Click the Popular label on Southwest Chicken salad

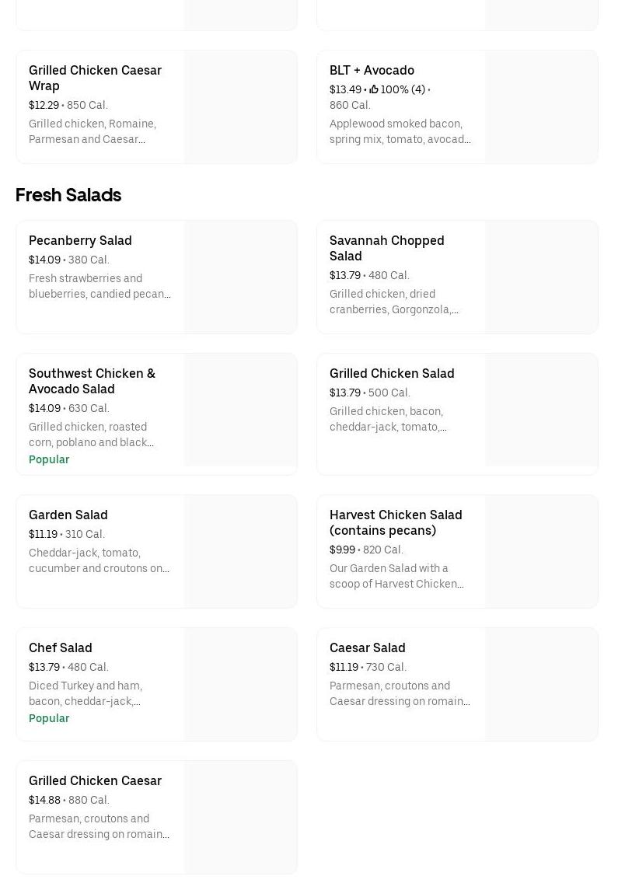[x=49, y=459]
